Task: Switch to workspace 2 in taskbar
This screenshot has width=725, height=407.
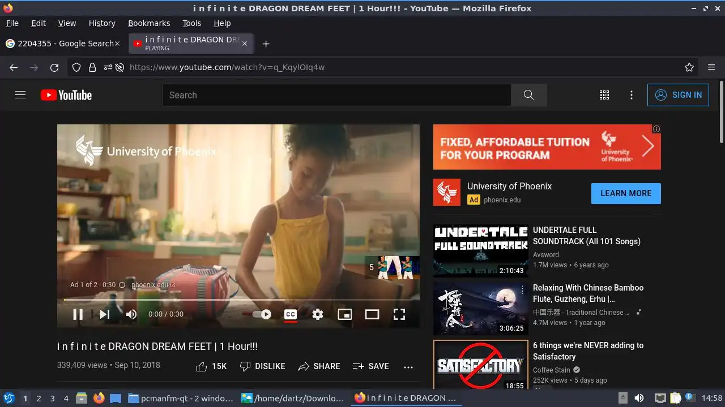Action: 39,399
